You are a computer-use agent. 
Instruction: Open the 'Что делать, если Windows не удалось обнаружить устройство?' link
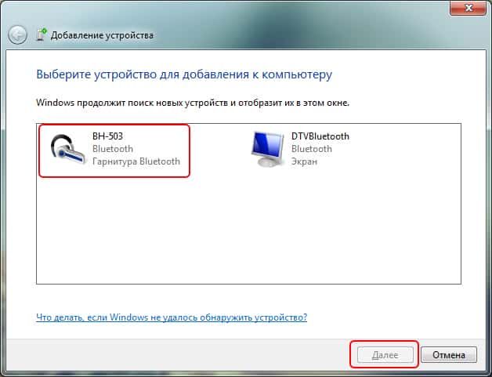click(x=172, y=317)
